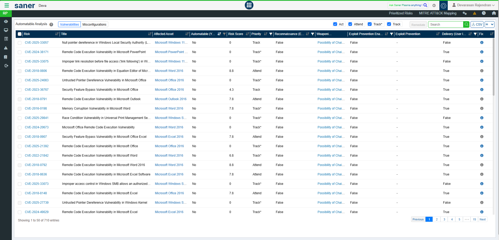Open the clock history icon

484,13
